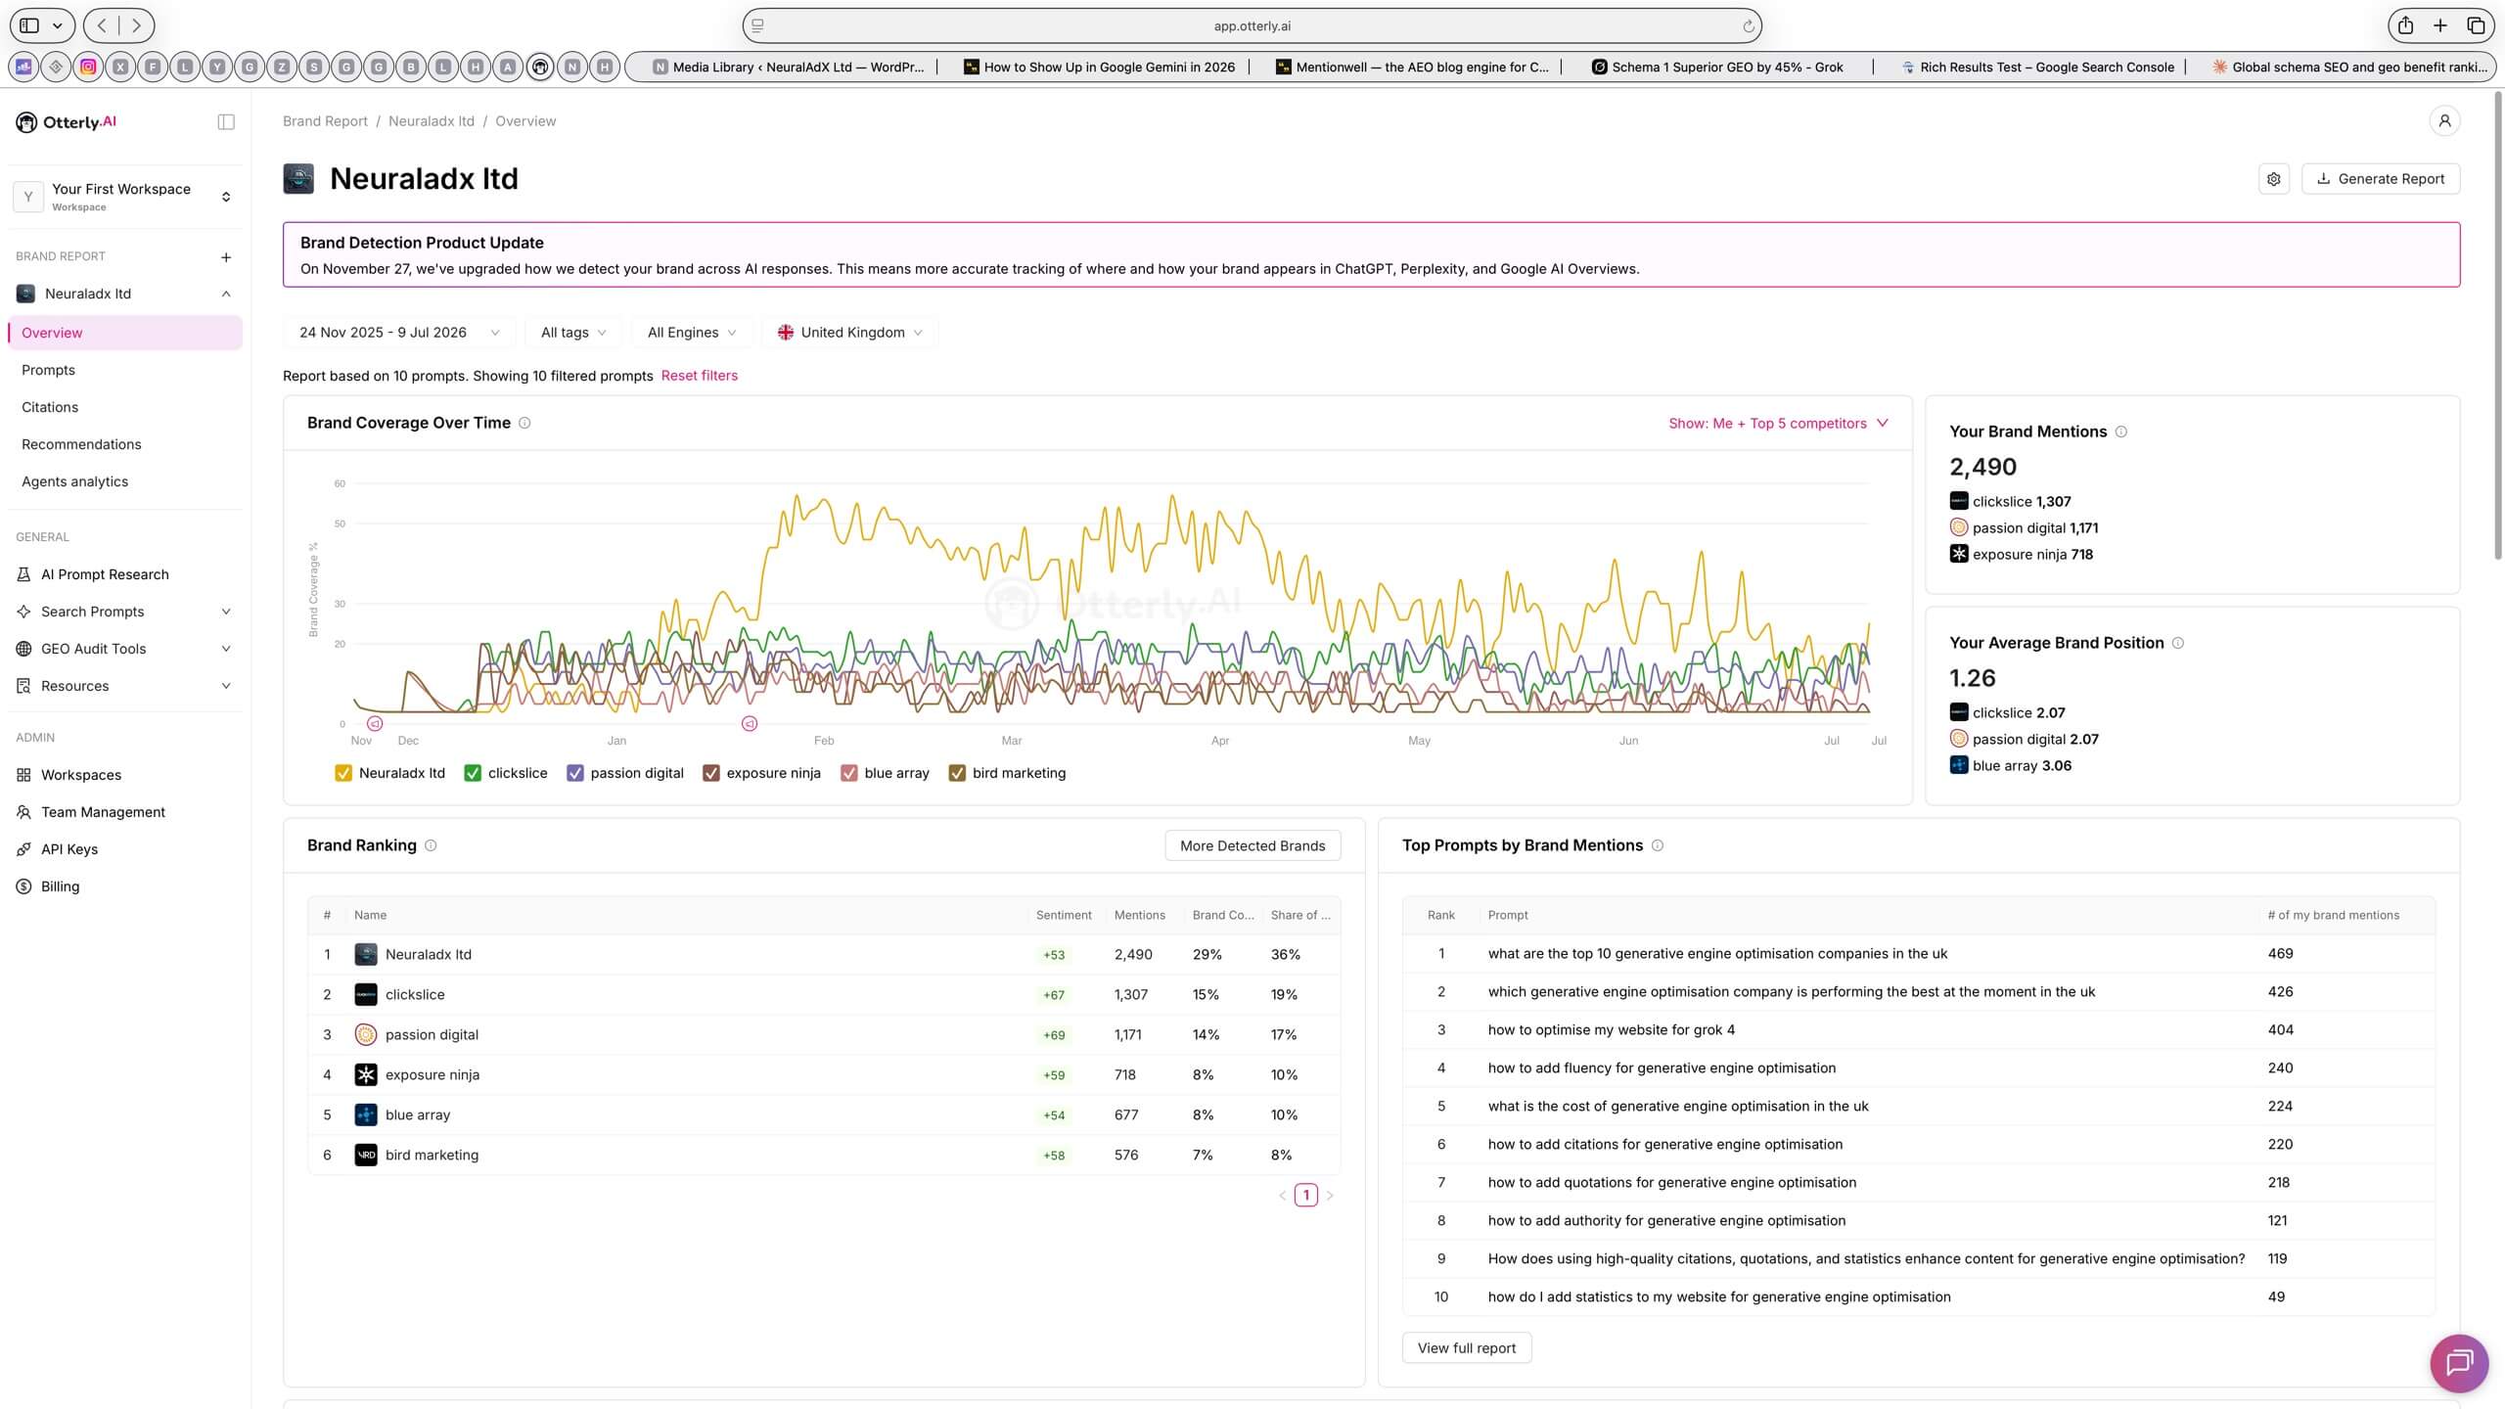Go to Agents analytics page
The height and width of the screenshot is (1409, 2505).
(x=74, y=481)
